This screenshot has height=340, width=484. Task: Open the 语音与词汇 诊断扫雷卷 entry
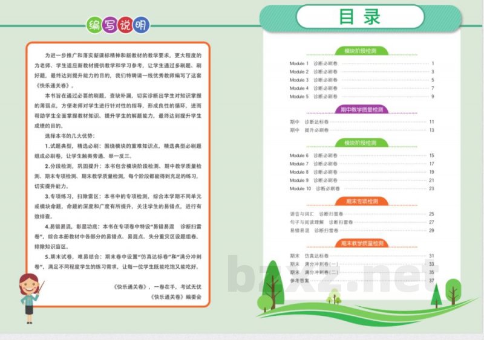[x=362, y=214]
